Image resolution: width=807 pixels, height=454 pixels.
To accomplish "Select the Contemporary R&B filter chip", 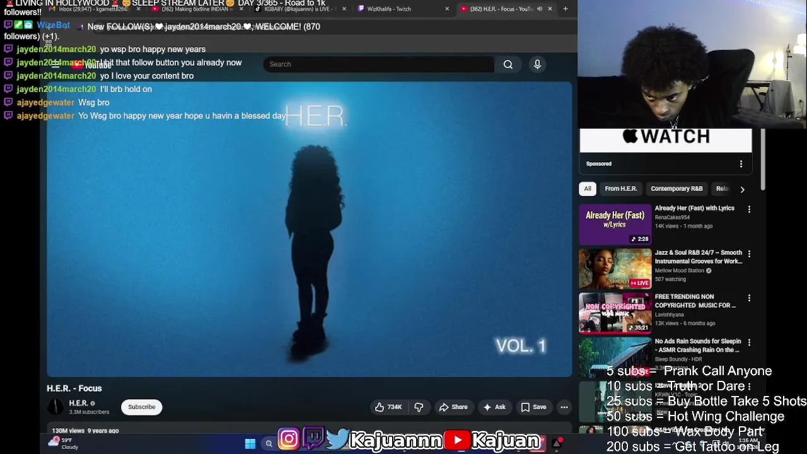I will point(676,189).
